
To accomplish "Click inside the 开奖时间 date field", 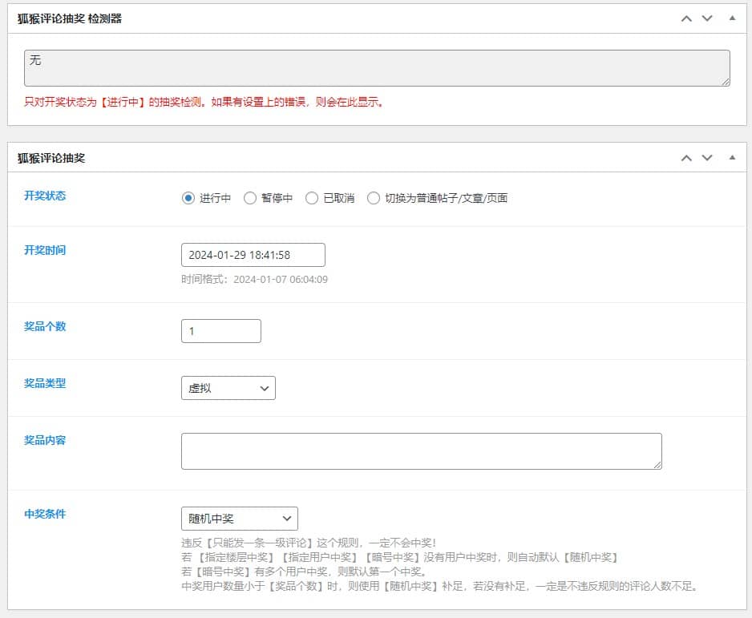I will pos(253,254).
